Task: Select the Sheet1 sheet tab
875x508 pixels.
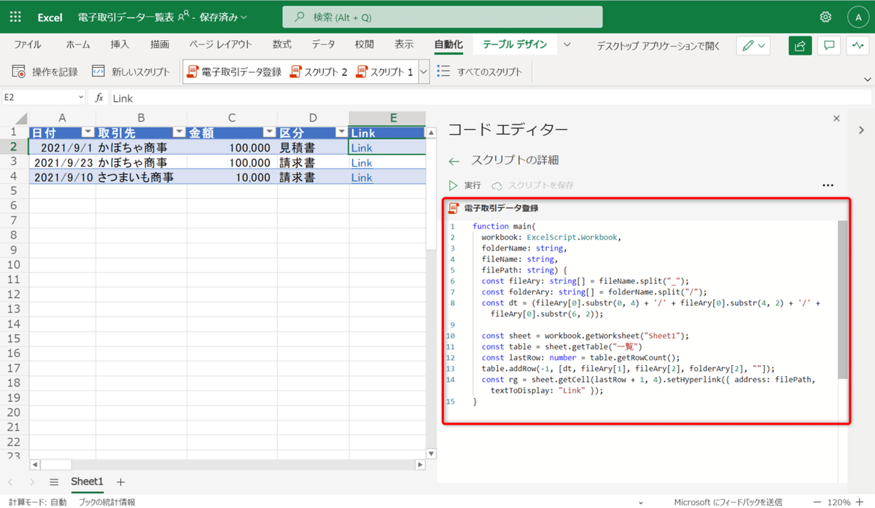Action: click(87, 482)
